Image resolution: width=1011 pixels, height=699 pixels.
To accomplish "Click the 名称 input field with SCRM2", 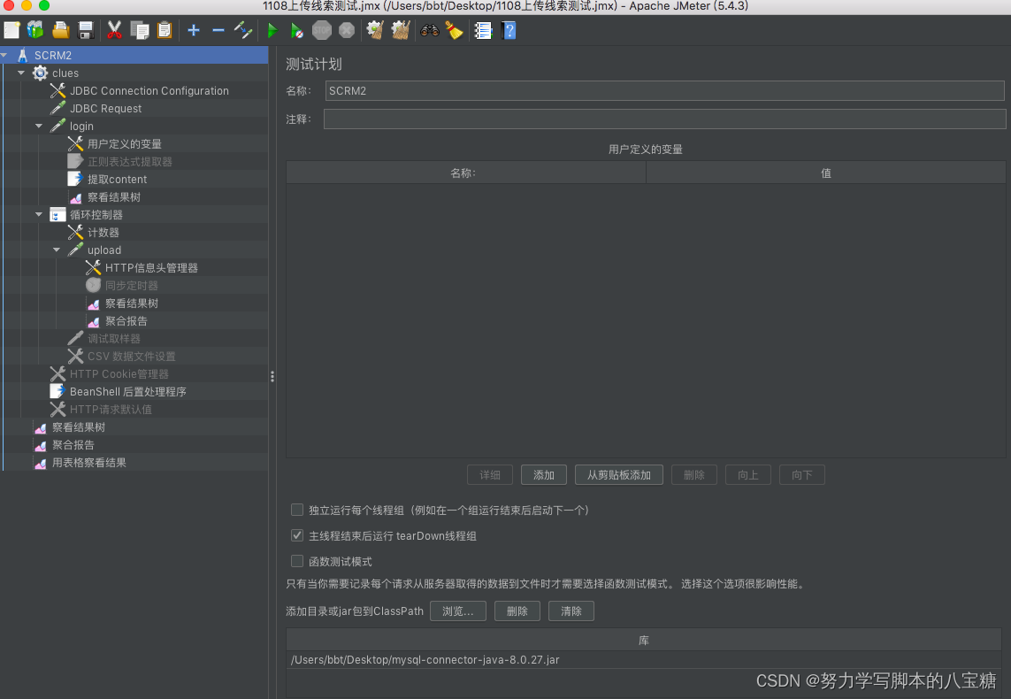I will 665,91.
